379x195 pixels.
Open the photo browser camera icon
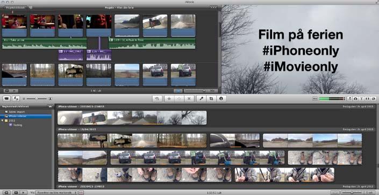point(355,99)
